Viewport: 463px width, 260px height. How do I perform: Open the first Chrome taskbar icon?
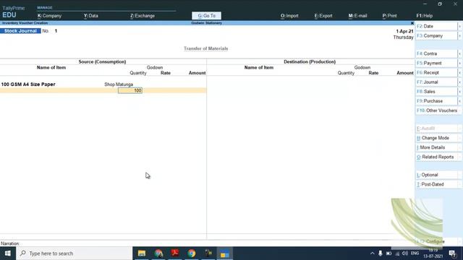(158, 253)
